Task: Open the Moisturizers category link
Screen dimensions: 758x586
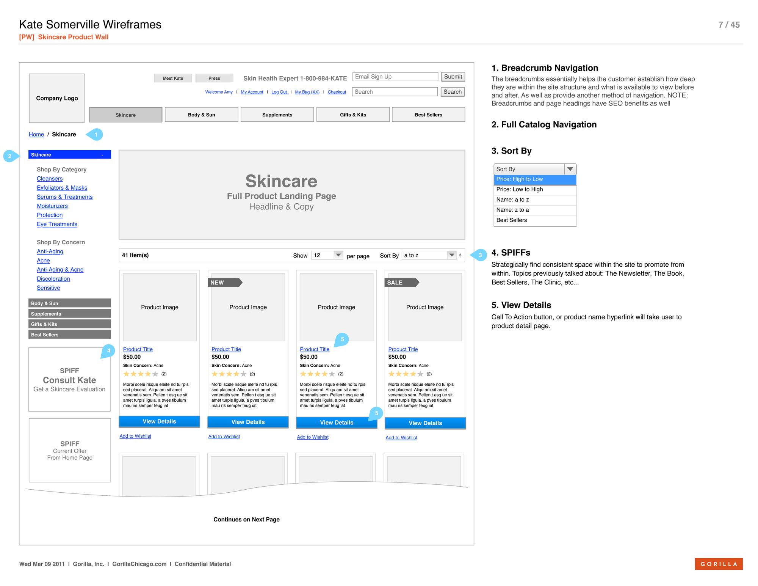Action: (x=52, y=206)
